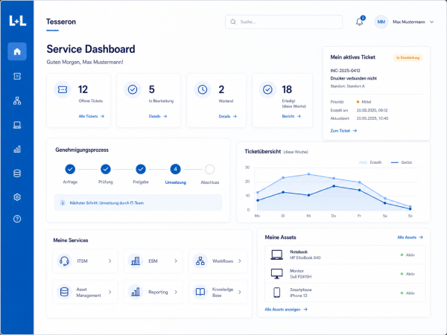Select the Tesseron tab
Viewport: 447px width, 335px height.
click(61, 22)
